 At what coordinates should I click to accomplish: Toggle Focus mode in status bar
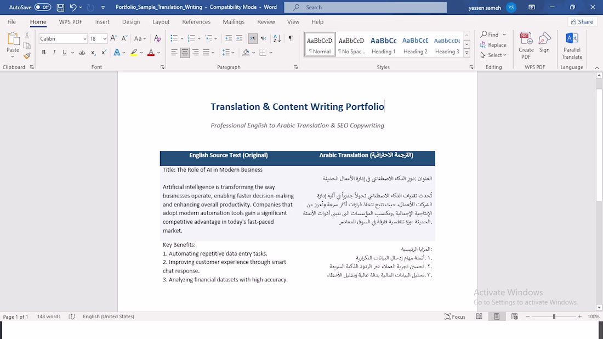pos(455,317)
